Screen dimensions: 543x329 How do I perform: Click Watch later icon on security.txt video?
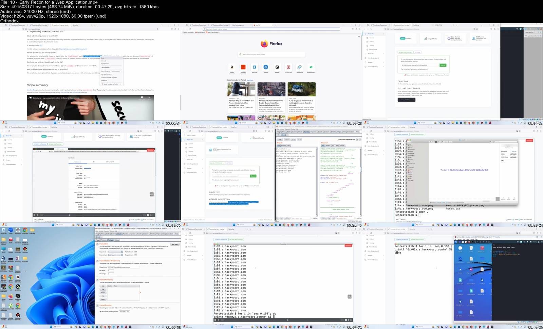[142, 97]
